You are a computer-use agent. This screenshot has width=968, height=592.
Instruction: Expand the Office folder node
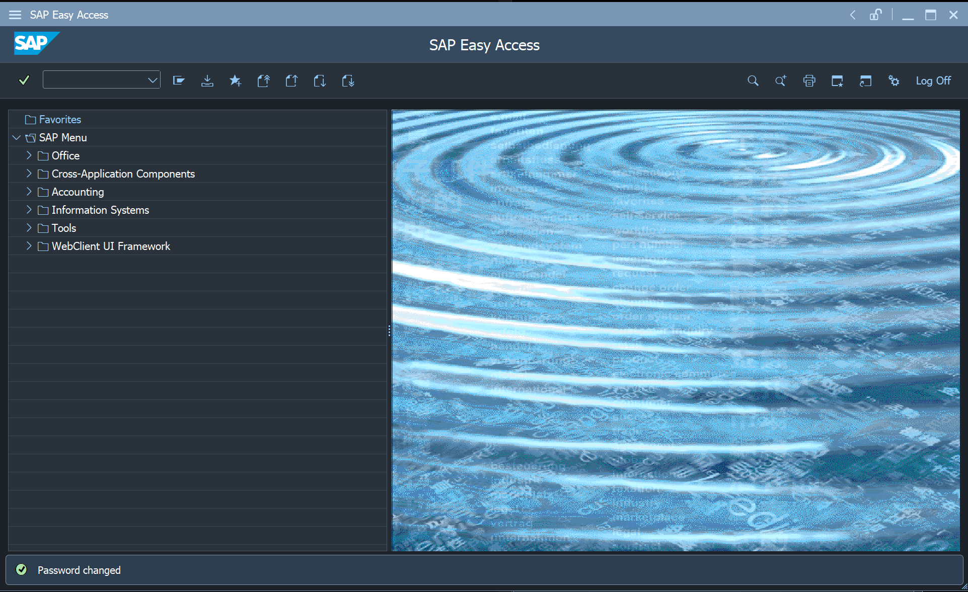[x=29, y=155]
